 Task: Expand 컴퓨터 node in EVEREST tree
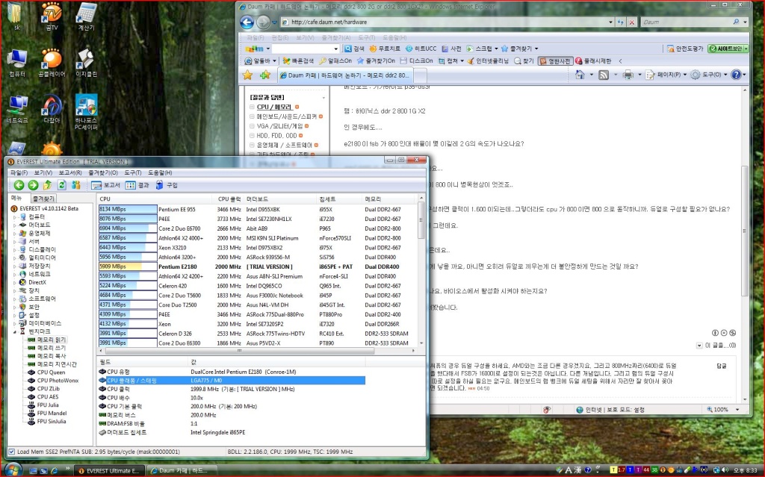15,217
